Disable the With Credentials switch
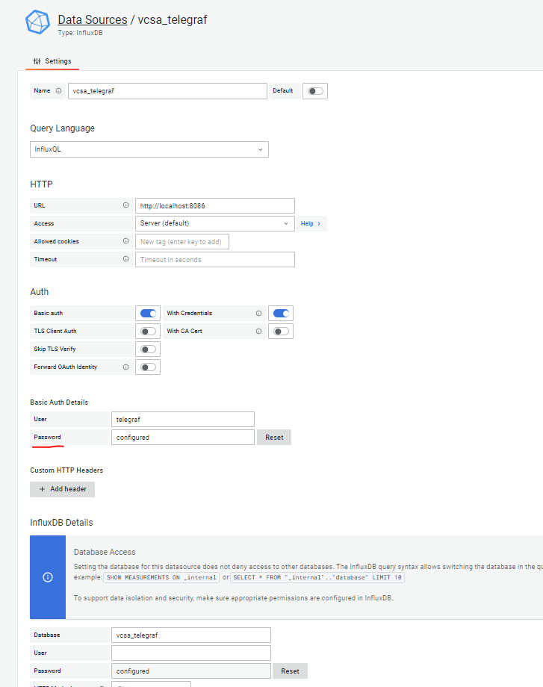The width and height of the screenshot is (543, 687). tap(281, 314)
